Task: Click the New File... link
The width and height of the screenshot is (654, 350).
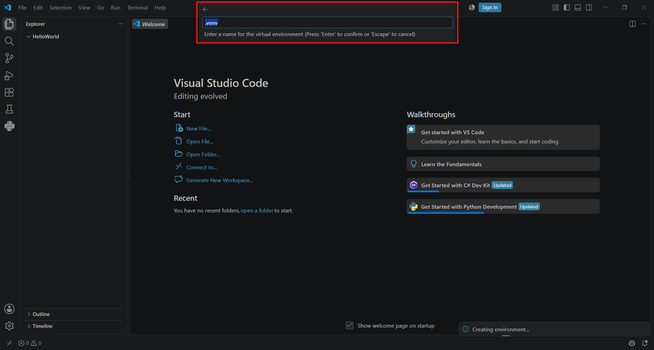Action: (x=199, y=128)
